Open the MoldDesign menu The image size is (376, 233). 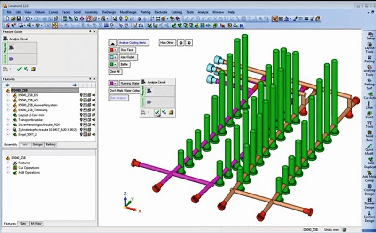point(128,12)
